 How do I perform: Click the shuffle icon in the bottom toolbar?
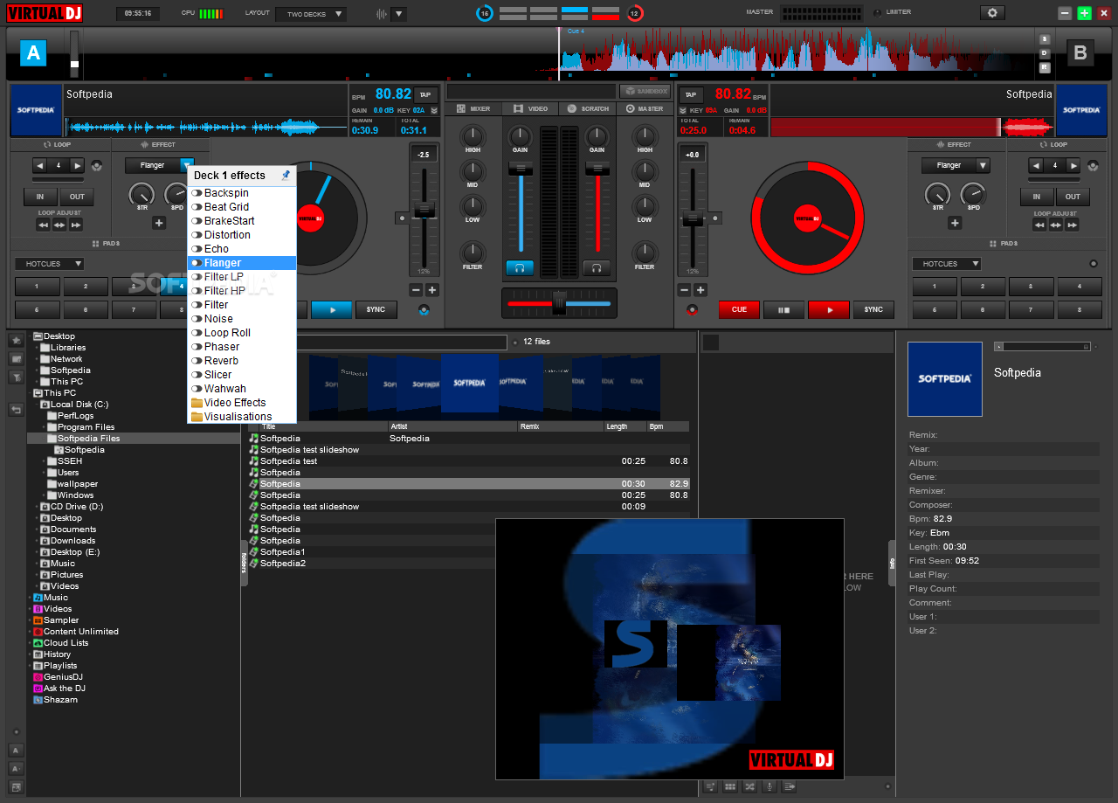[x=749, y=786]
